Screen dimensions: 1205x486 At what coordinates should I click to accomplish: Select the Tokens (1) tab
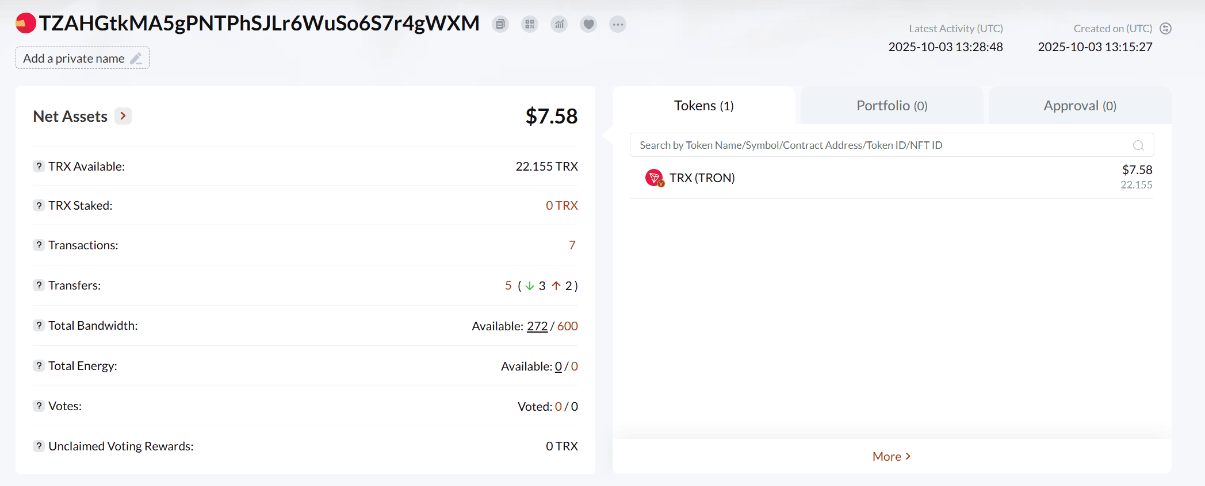click(x=703, y=106)
